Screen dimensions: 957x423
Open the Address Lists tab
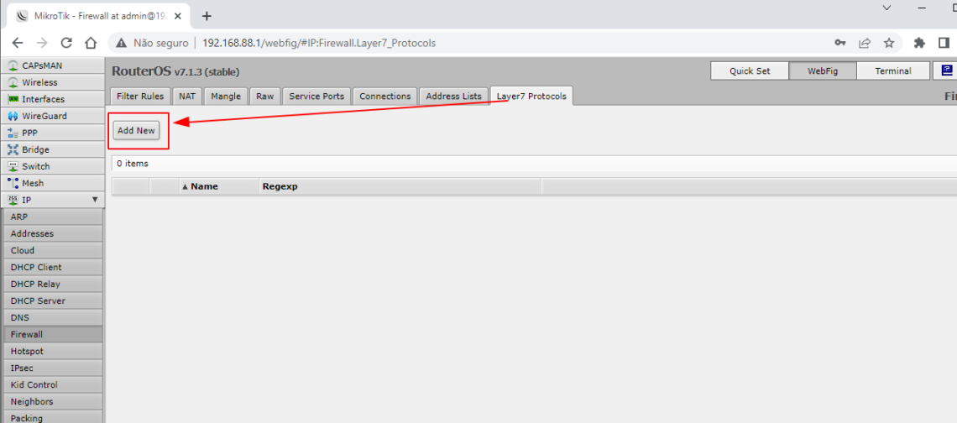[x=454, y=96]
